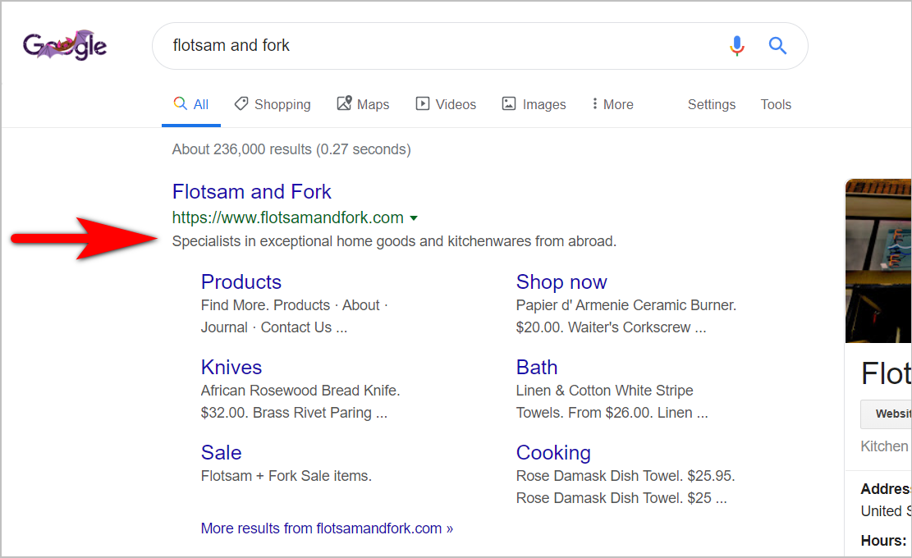Screen dimensions: 912x558
Task: Click the Google doodle logo
Action: pyautogui.click(x=64, y=45)
